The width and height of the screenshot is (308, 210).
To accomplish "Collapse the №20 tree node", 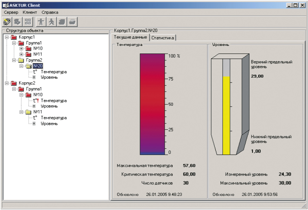I will pyautogui.click(x=21, y=66).
